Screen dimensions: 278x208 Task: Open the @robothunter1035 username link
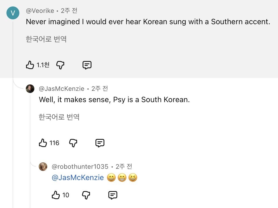click(80, 167)
